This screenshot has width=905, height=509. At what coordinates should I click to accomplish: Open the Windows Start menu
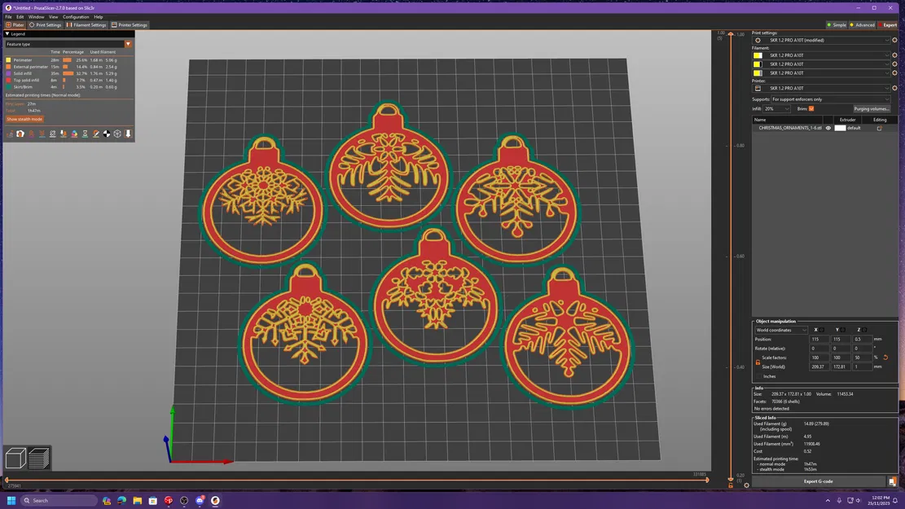[x=11, y=500]
